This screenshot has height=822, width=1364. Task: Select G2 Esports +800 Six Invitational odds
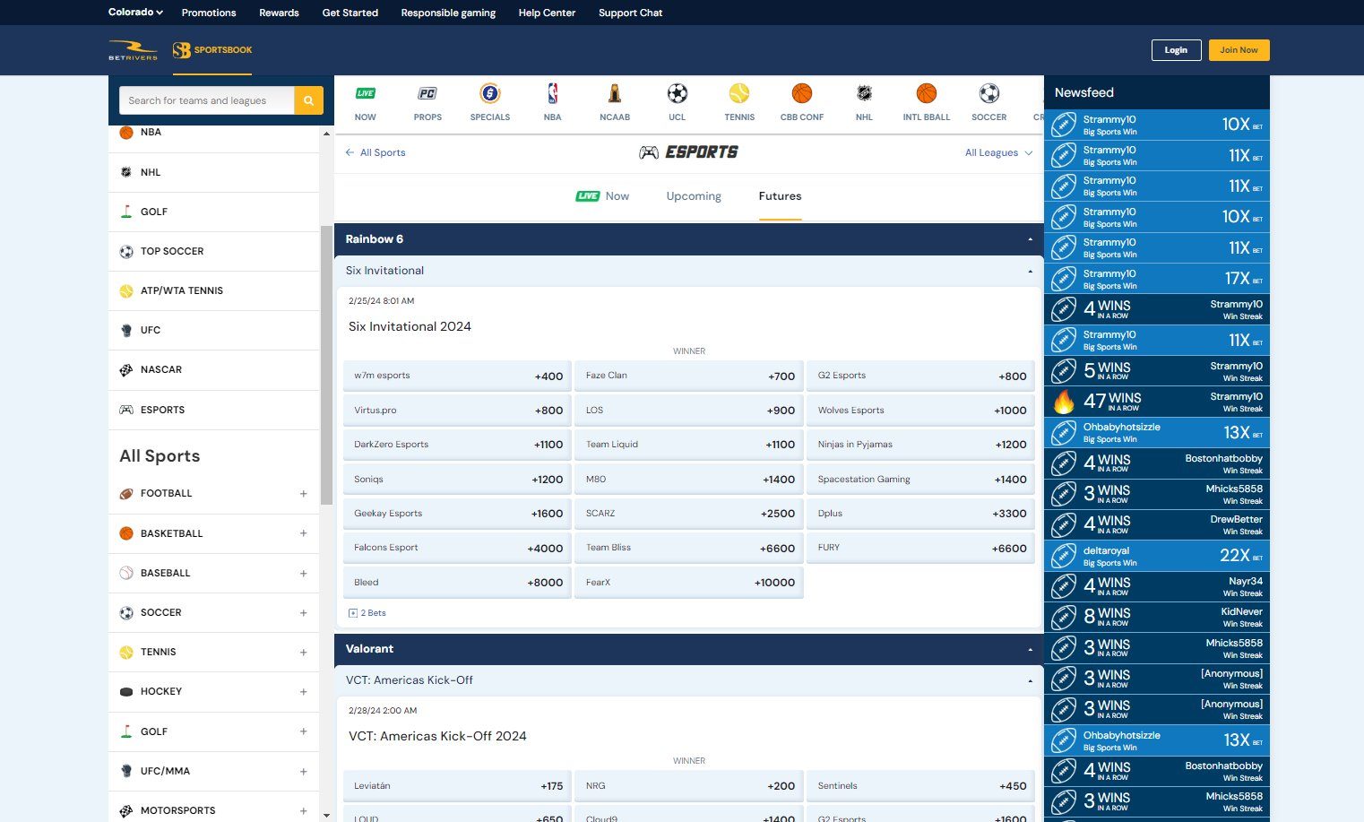pyautogui.click(x=920, y=376)
